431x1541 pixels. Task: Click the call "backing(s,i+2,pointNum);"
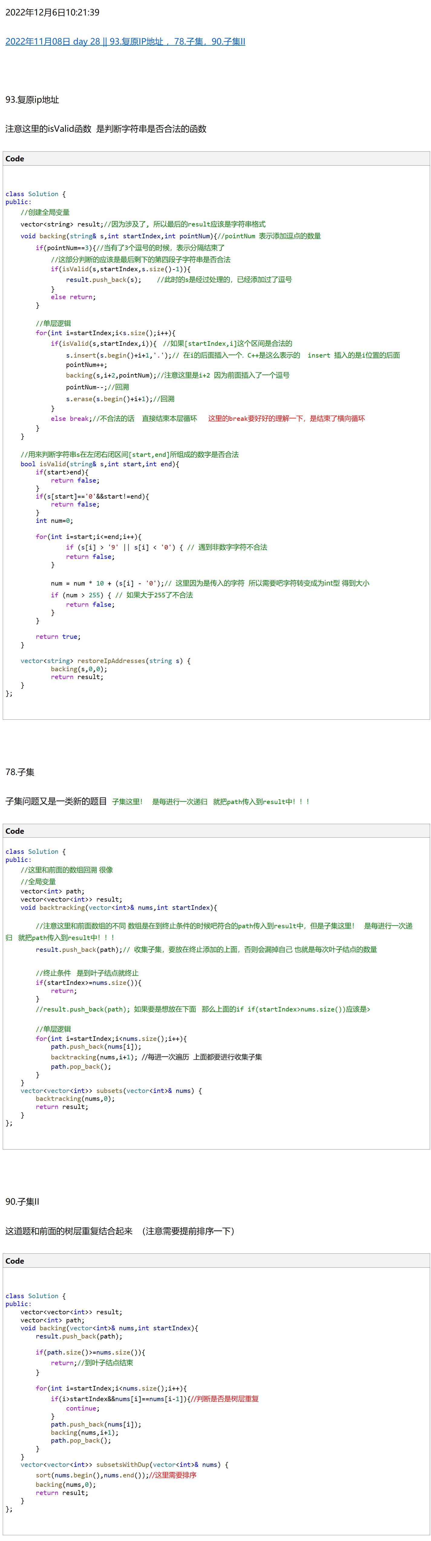click(111, 375)
